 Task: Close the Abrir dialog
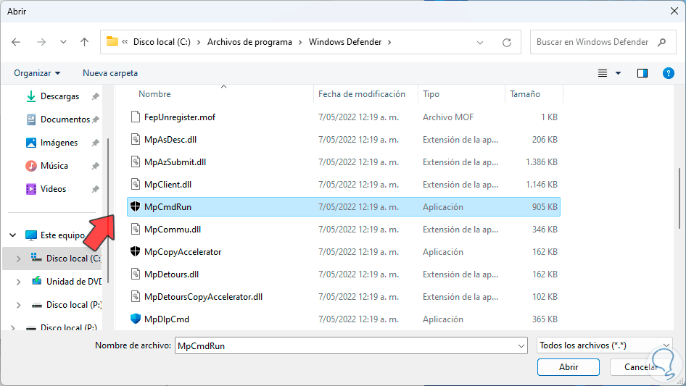click(x=674, y=11)
